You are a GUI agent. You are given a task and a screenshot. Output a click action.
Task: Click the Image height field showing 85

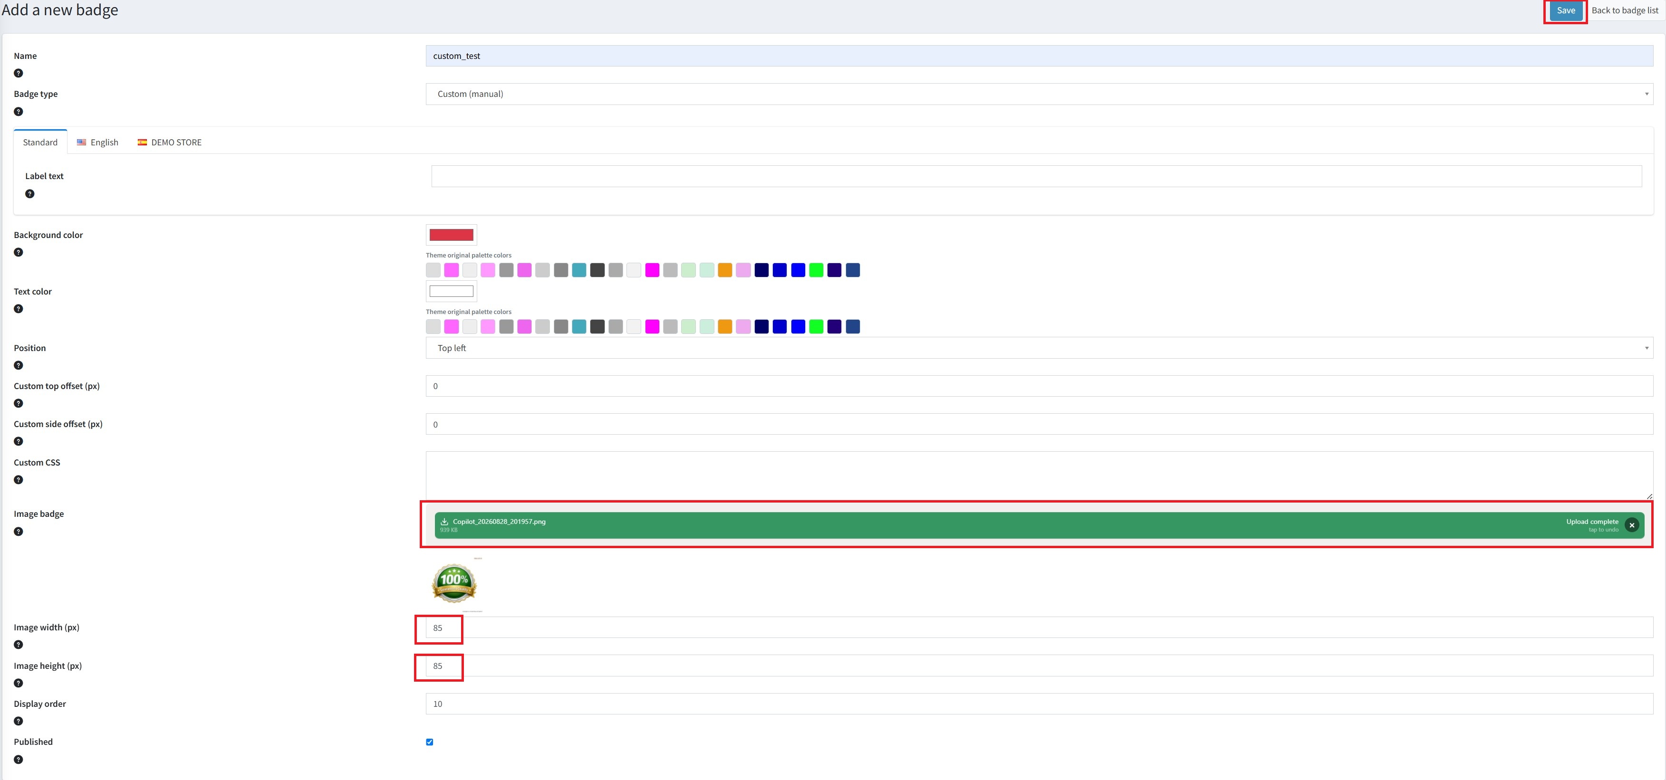tap(1040, 666)
